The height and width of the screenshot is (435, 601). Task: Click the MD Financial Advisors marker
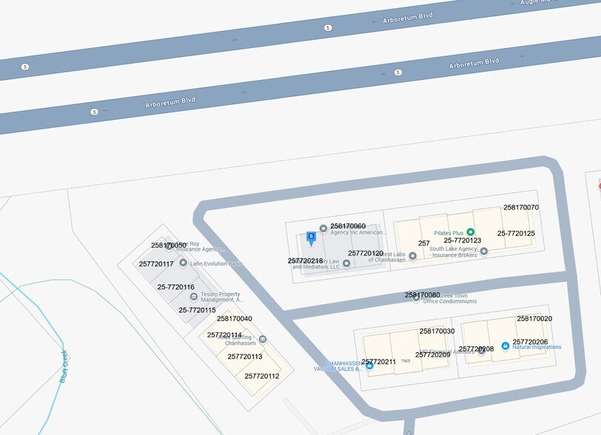click(481, 351)
